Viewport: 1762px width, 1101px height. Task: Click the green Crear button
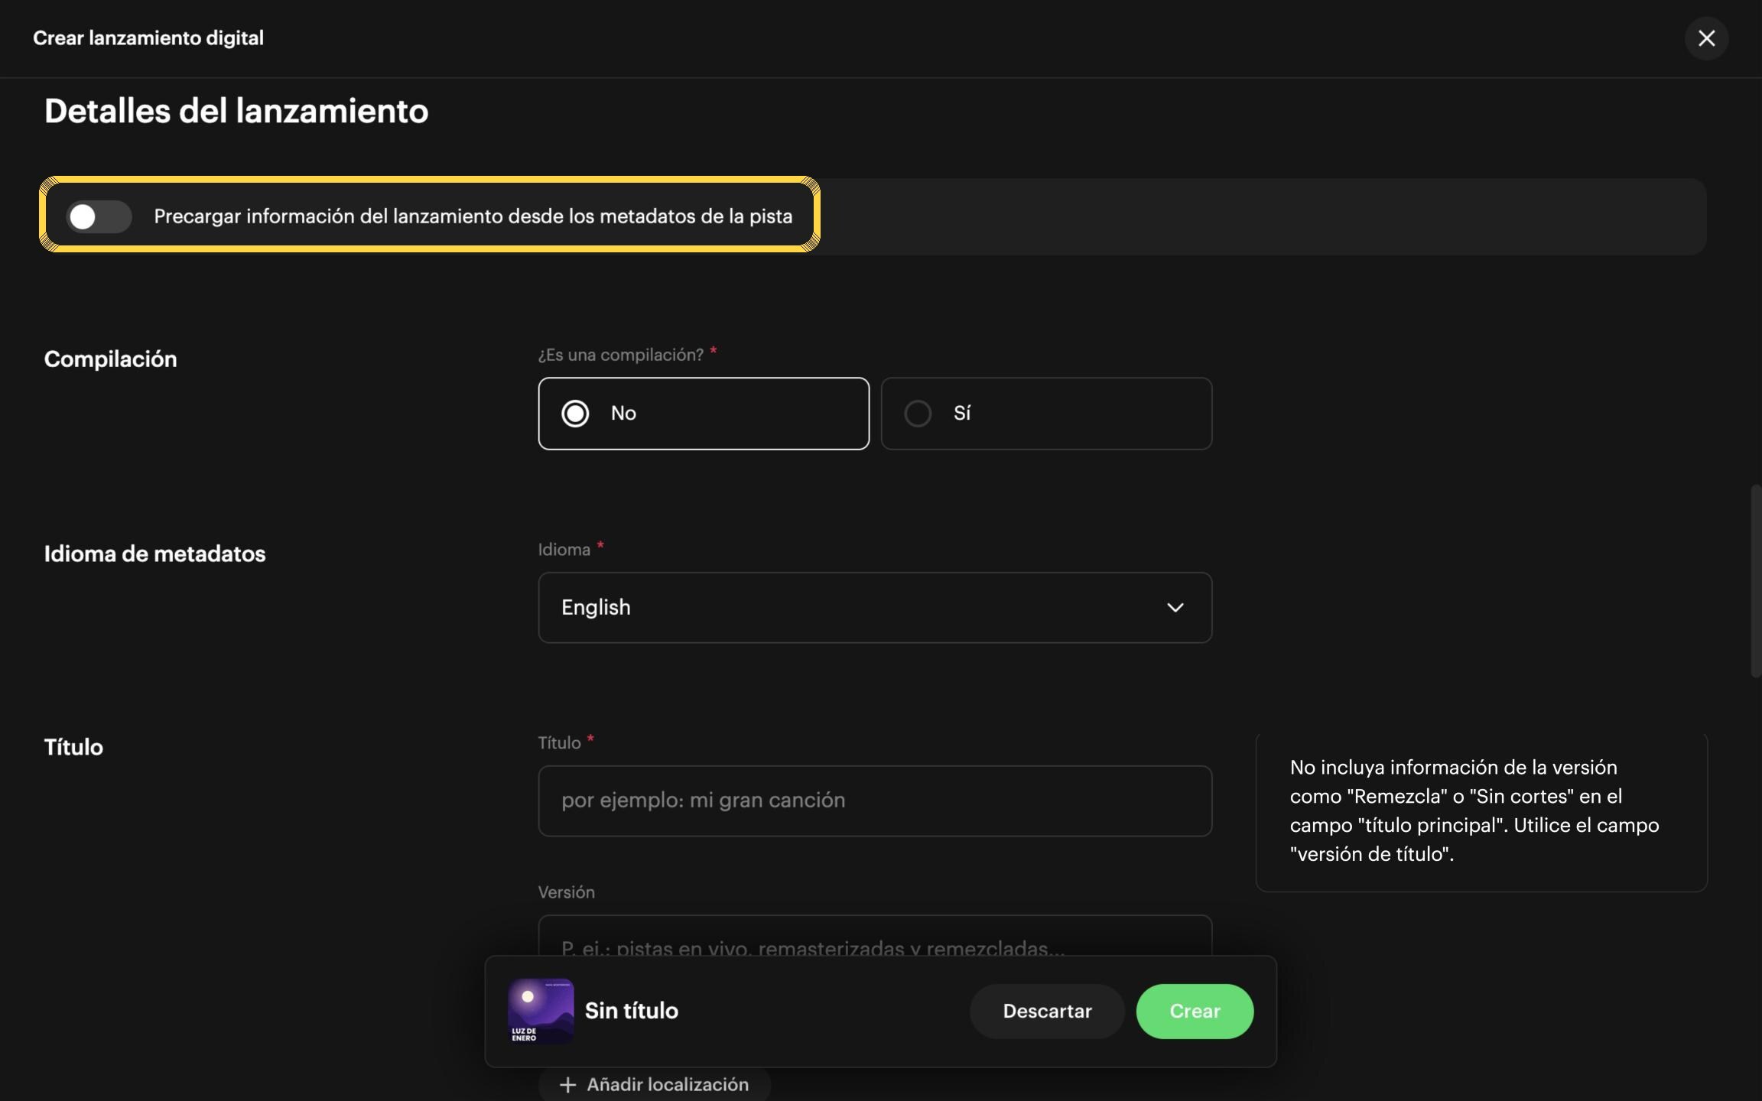click(x=1195, y=1011)
